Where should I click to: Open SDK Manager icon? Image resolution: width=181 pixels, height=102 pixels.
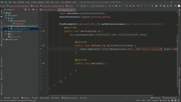(x=171, y=6)
